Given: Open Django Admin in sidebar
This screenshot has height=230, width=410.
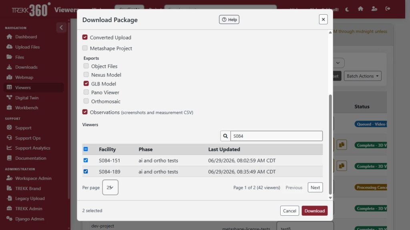Looking at the screenshot, I should click(30, 219).
